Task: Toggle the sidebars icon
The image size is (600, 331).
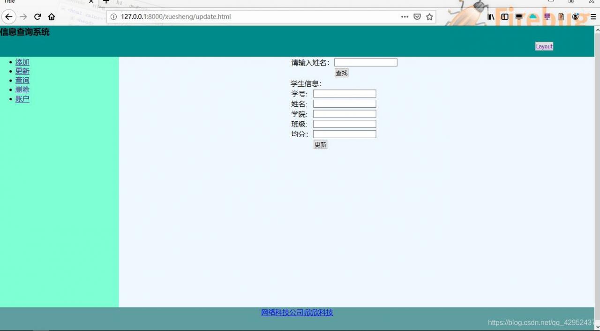Action: tap(505, 17)
